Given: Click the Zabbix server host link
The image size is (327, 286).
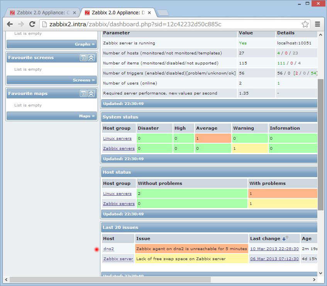Looking at the screenshot, I should [118, 259].
